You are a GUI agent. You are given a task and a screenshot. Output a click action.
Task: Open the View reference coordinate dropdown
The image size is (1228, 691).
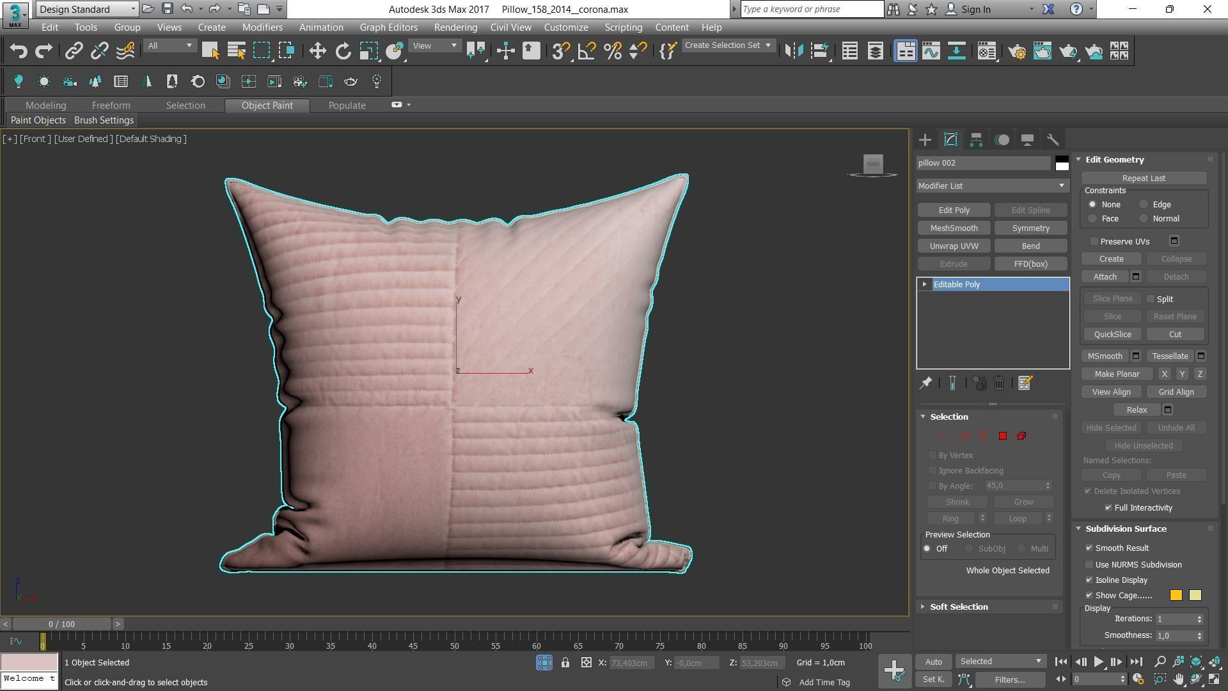click(434, 46)
